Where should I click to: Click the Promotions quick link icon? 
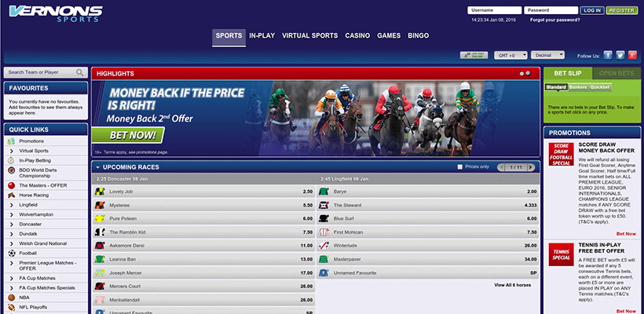tap(11, 141)
